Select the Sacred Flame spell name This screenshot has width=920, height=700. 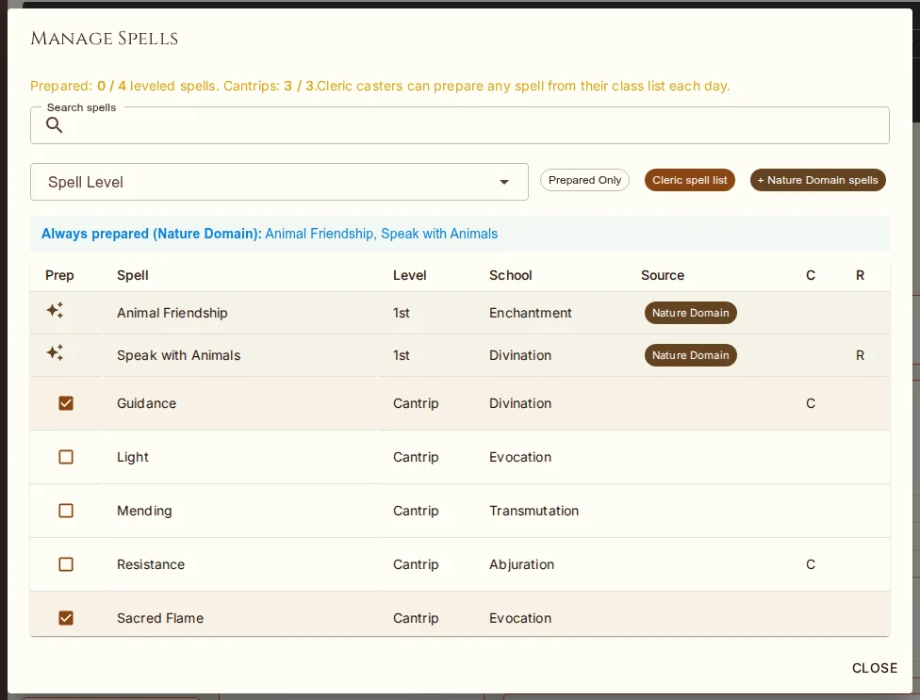[160, 618]
